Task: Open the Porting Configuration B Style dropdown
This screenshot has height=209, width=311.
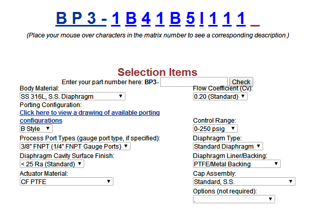Action: click(36, 129)
